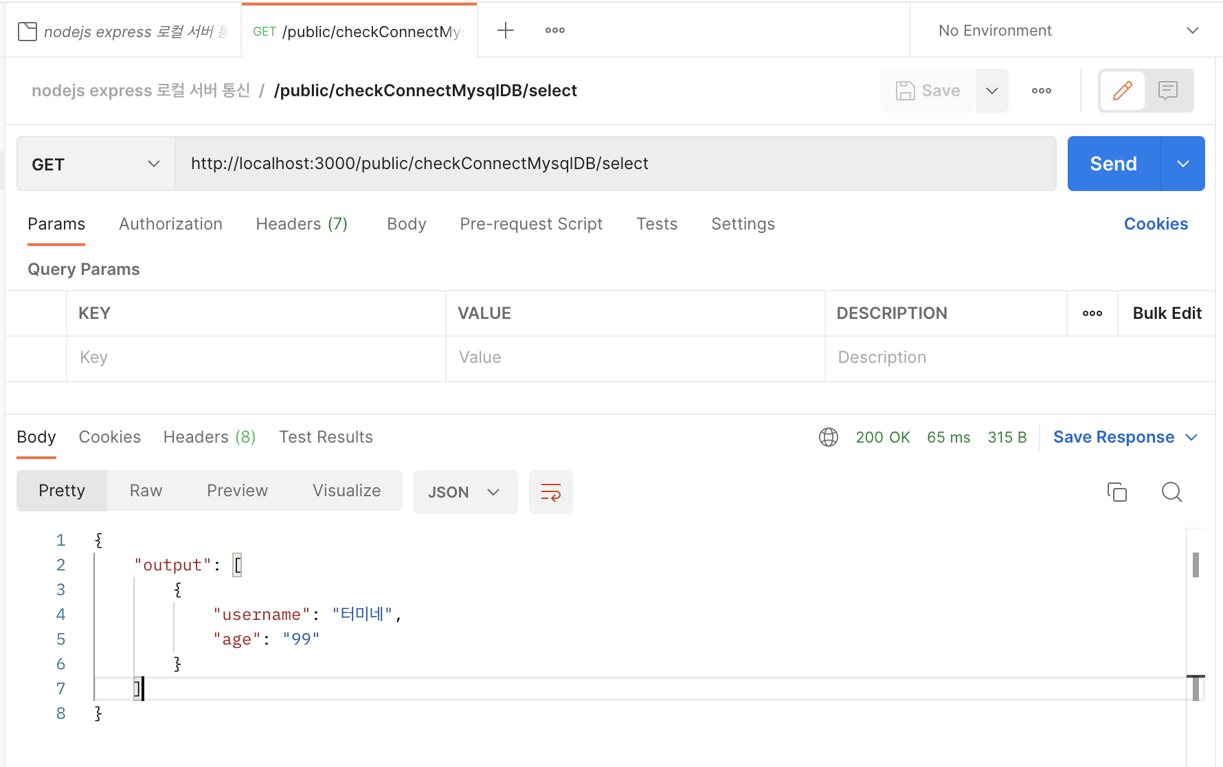The image size is (1223, 767).
Task: Copy the response body
Action: point(1117,492)
